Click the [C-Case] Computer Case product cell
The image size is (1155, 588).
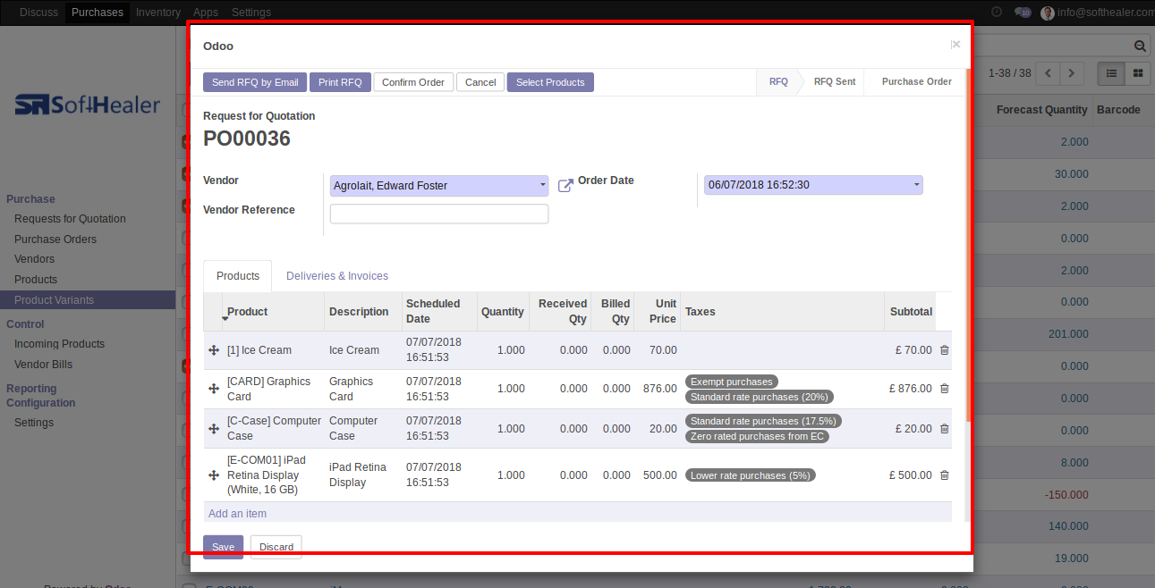tap(273, 428)
